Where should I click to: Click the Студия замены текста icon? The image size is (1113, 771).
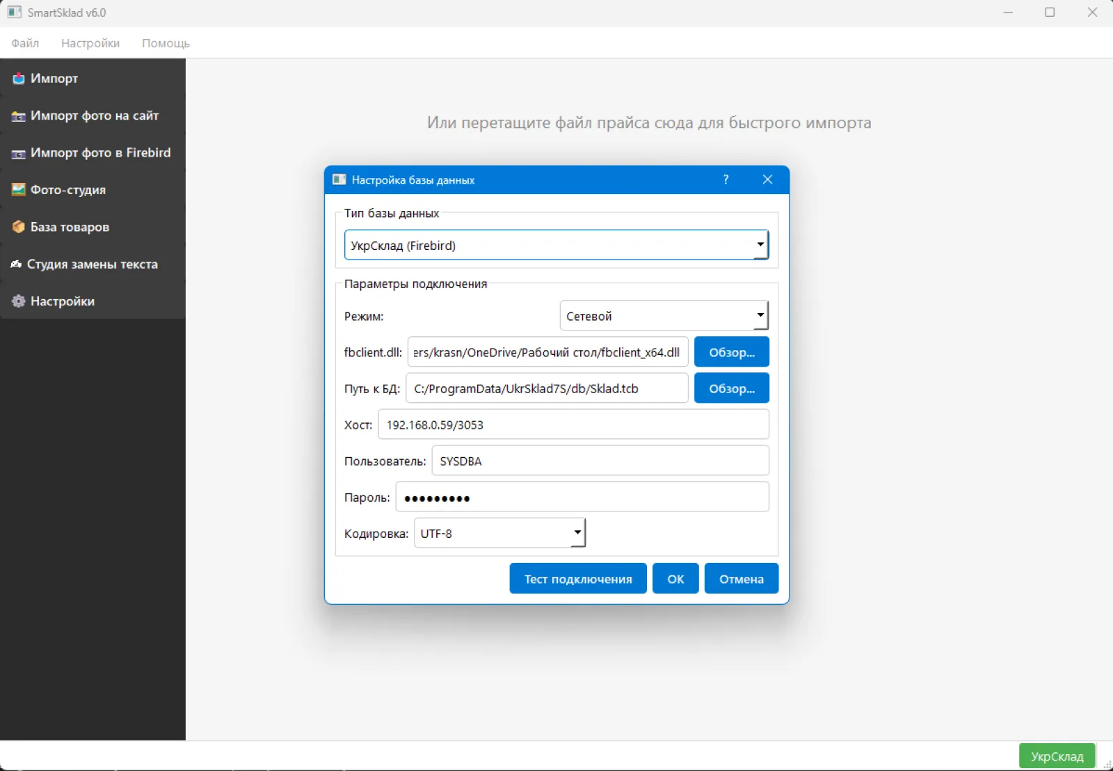(x=16, y=264)
